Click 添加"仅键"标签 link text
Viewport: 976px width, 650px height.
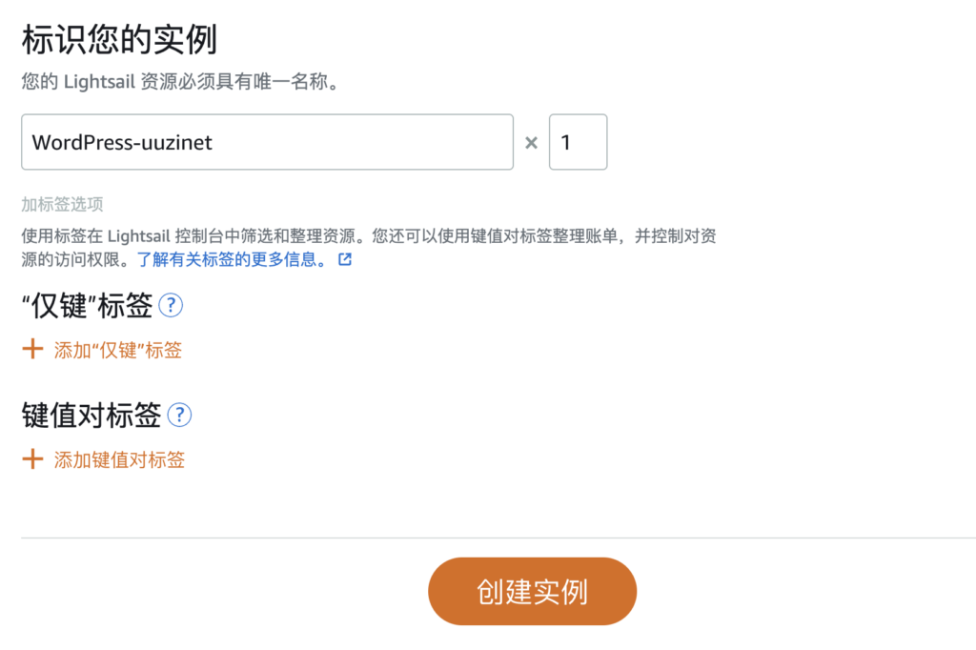117,350
